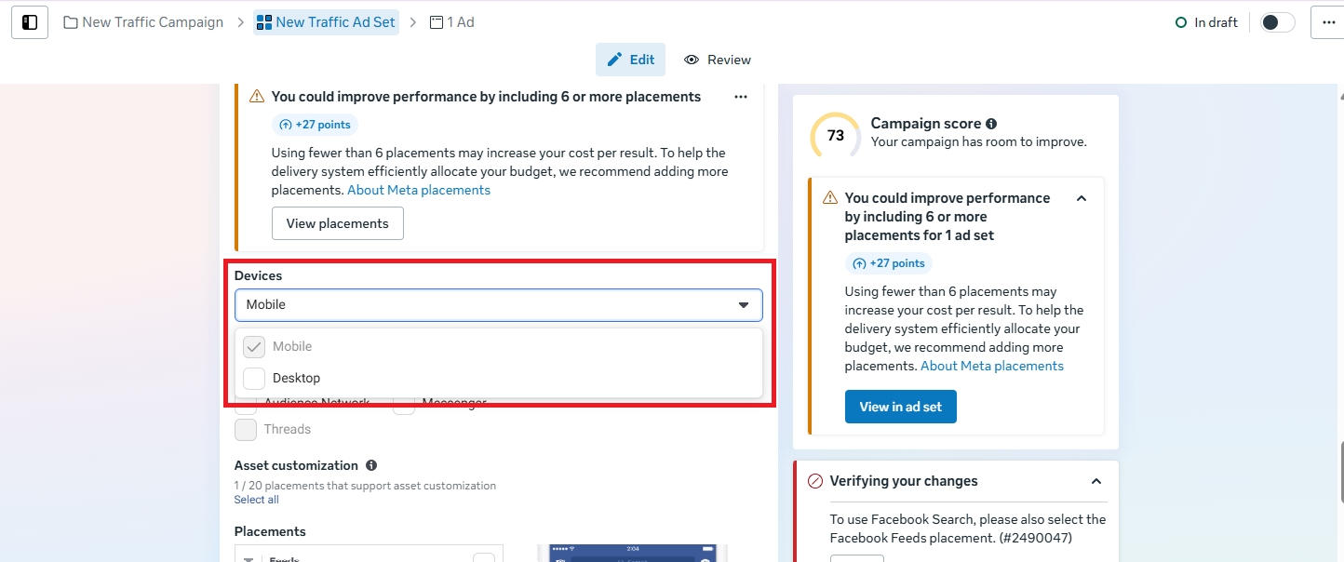
Task: Click the View in ad set button
Action: pos(900,407)
